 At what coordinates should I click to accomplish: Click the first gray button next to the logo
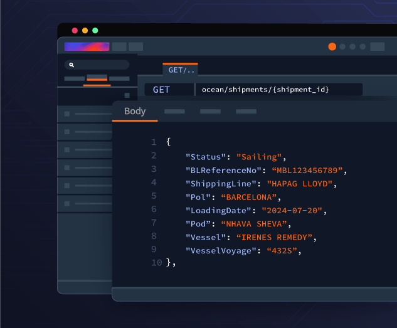point(119,46)
